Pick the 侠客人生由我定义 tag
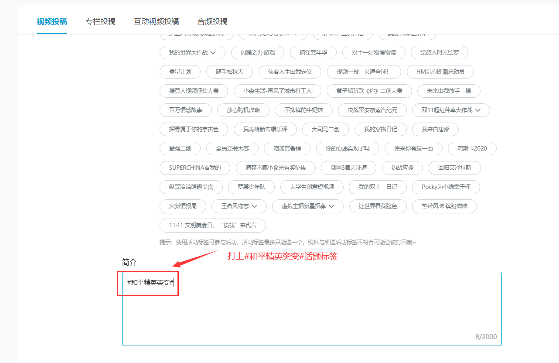The image size is (559, 363). click(x=290, y=72)
